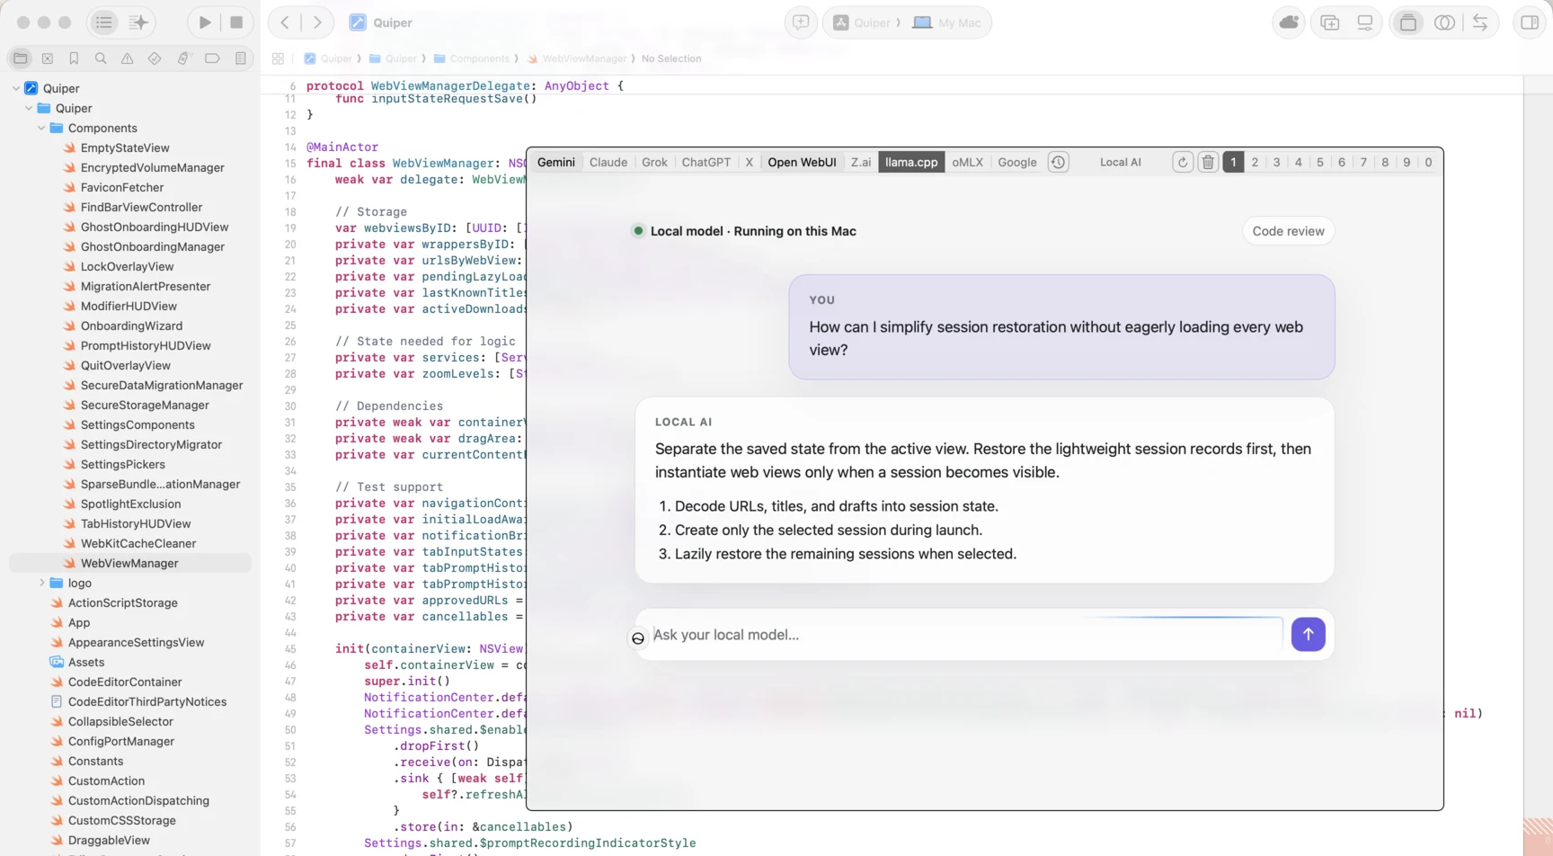The width and height of the screenshot is (1553, 856).
Task: Open the Breakpoint navigator tag icon
Action: [212, 58]
